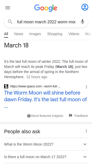Open the account profile icon
Image resolution: width=92 pixels, height=164 pixels.
(x=85, y=7)
